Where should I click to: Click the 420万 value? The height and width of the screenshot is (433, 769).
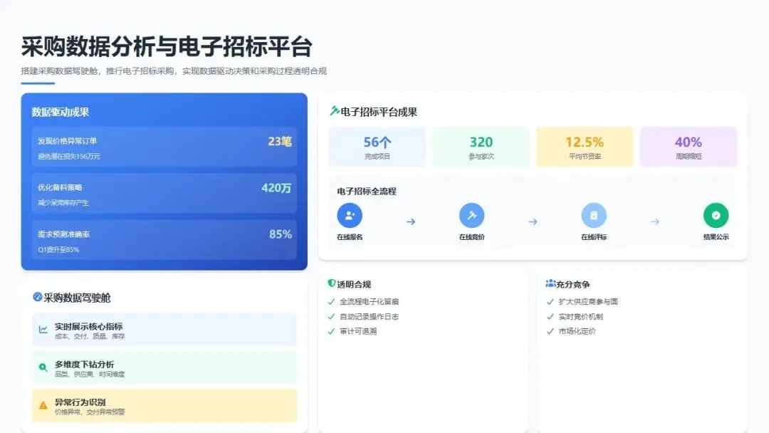pyautogui.click(x=276, y=188)
